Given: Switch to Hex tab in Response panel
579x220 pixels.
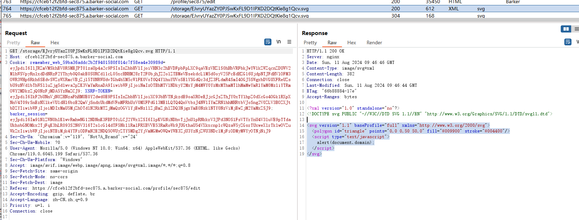Looking at the screenshot, I should click(352, 42).
